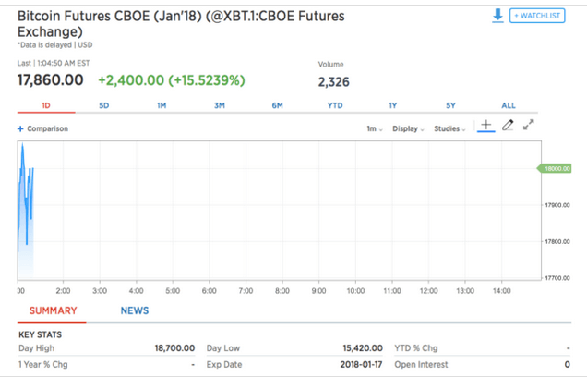Activate the pencil drawing tool

pyautogui.click(x=508, y=126)
